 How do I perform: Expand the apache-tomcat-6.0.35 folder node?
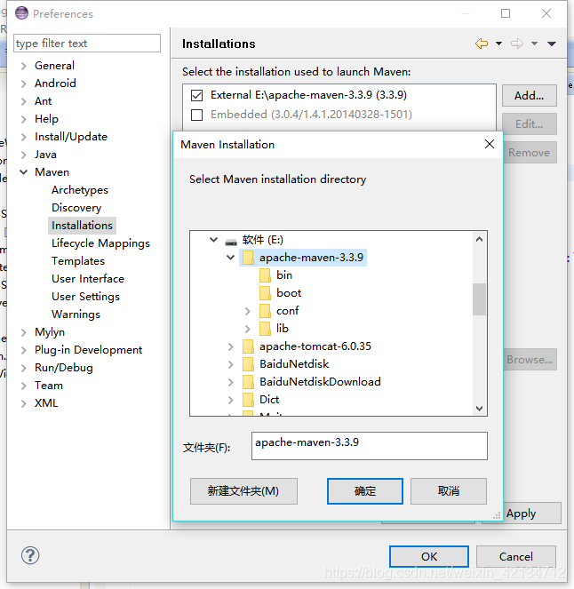230,346
